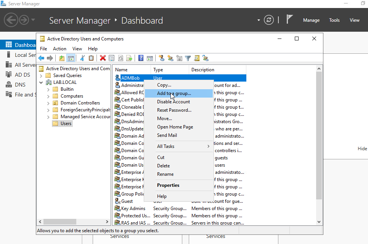The width and height of the screenshot is (368, 244).
Task: Select Copy in the context menu
Action: (179, 85)
